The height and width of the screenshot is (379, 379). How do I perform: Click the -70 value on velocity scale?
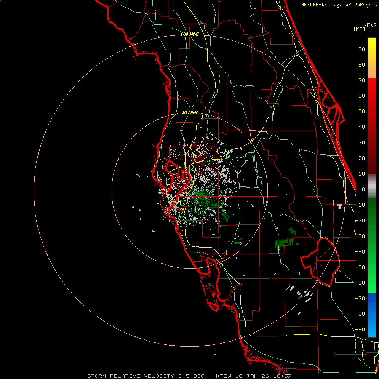[360, 298]
